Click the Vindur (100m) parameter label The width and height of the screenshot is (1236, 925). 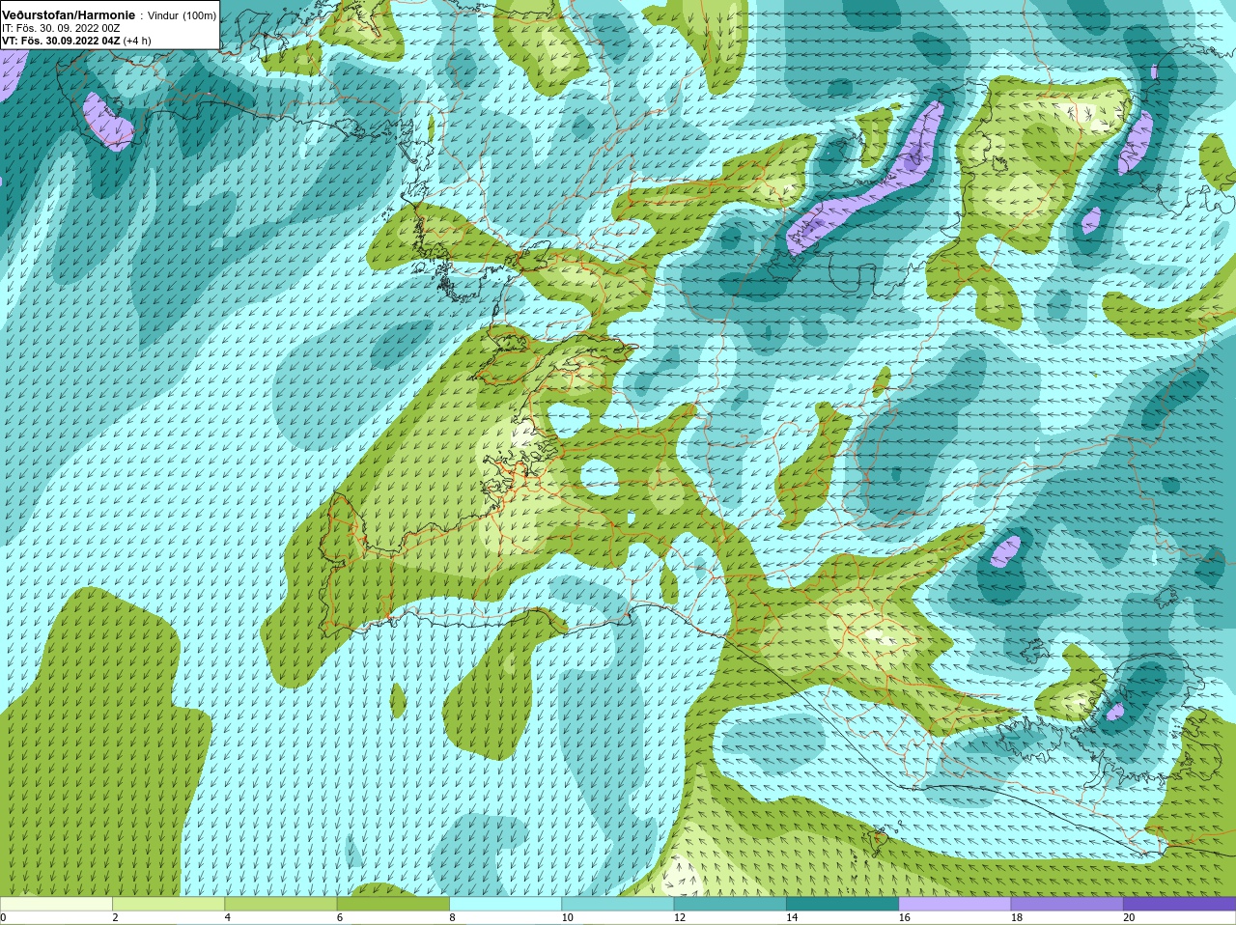(x=182, y=15)
